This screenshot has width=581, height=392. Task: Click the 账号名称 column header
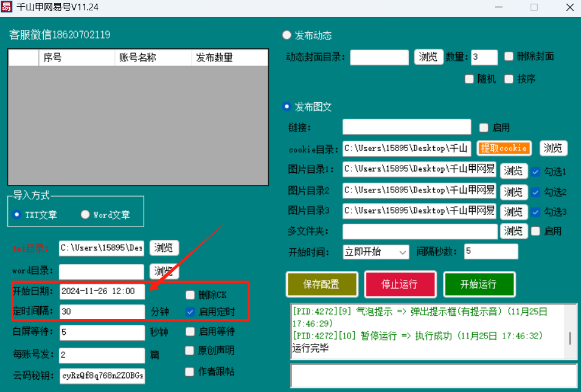[x=153, y=57]
